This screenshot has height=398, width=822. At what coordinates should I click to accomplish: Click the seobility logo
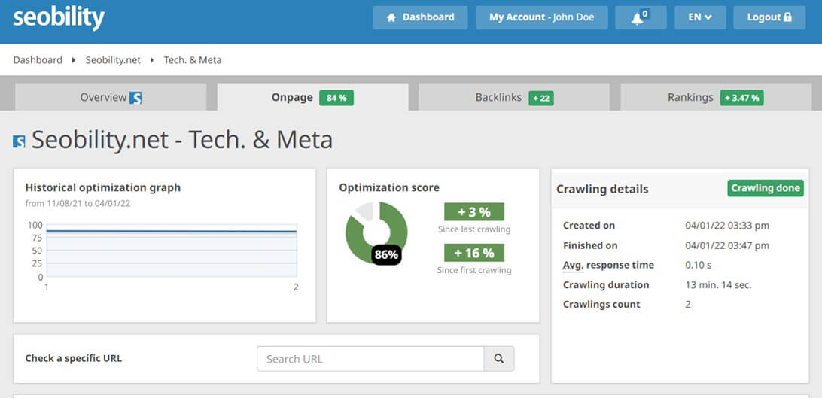[59, 18]
